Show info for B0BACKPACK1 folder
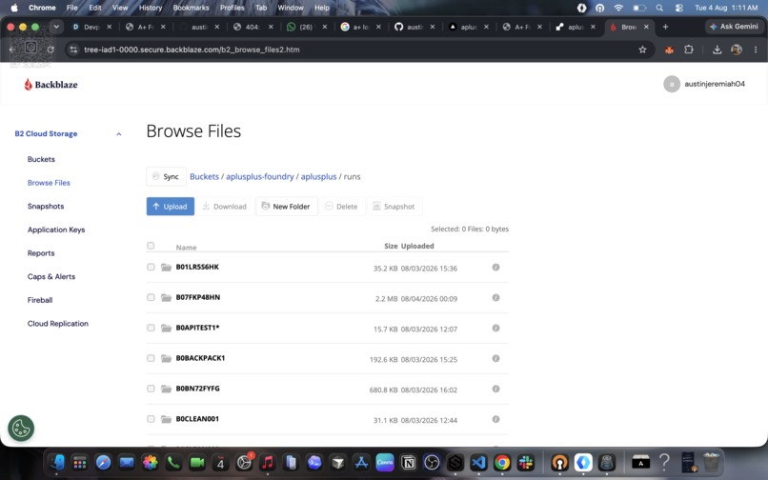 495,358
